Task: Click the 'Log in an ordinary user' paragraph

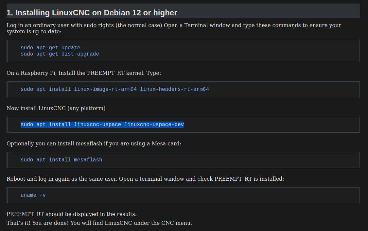Action: (x=174, y=28)
